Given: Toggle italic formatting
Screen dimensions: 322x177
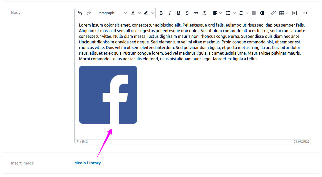Looking at the screenshot, I should 170,13.
